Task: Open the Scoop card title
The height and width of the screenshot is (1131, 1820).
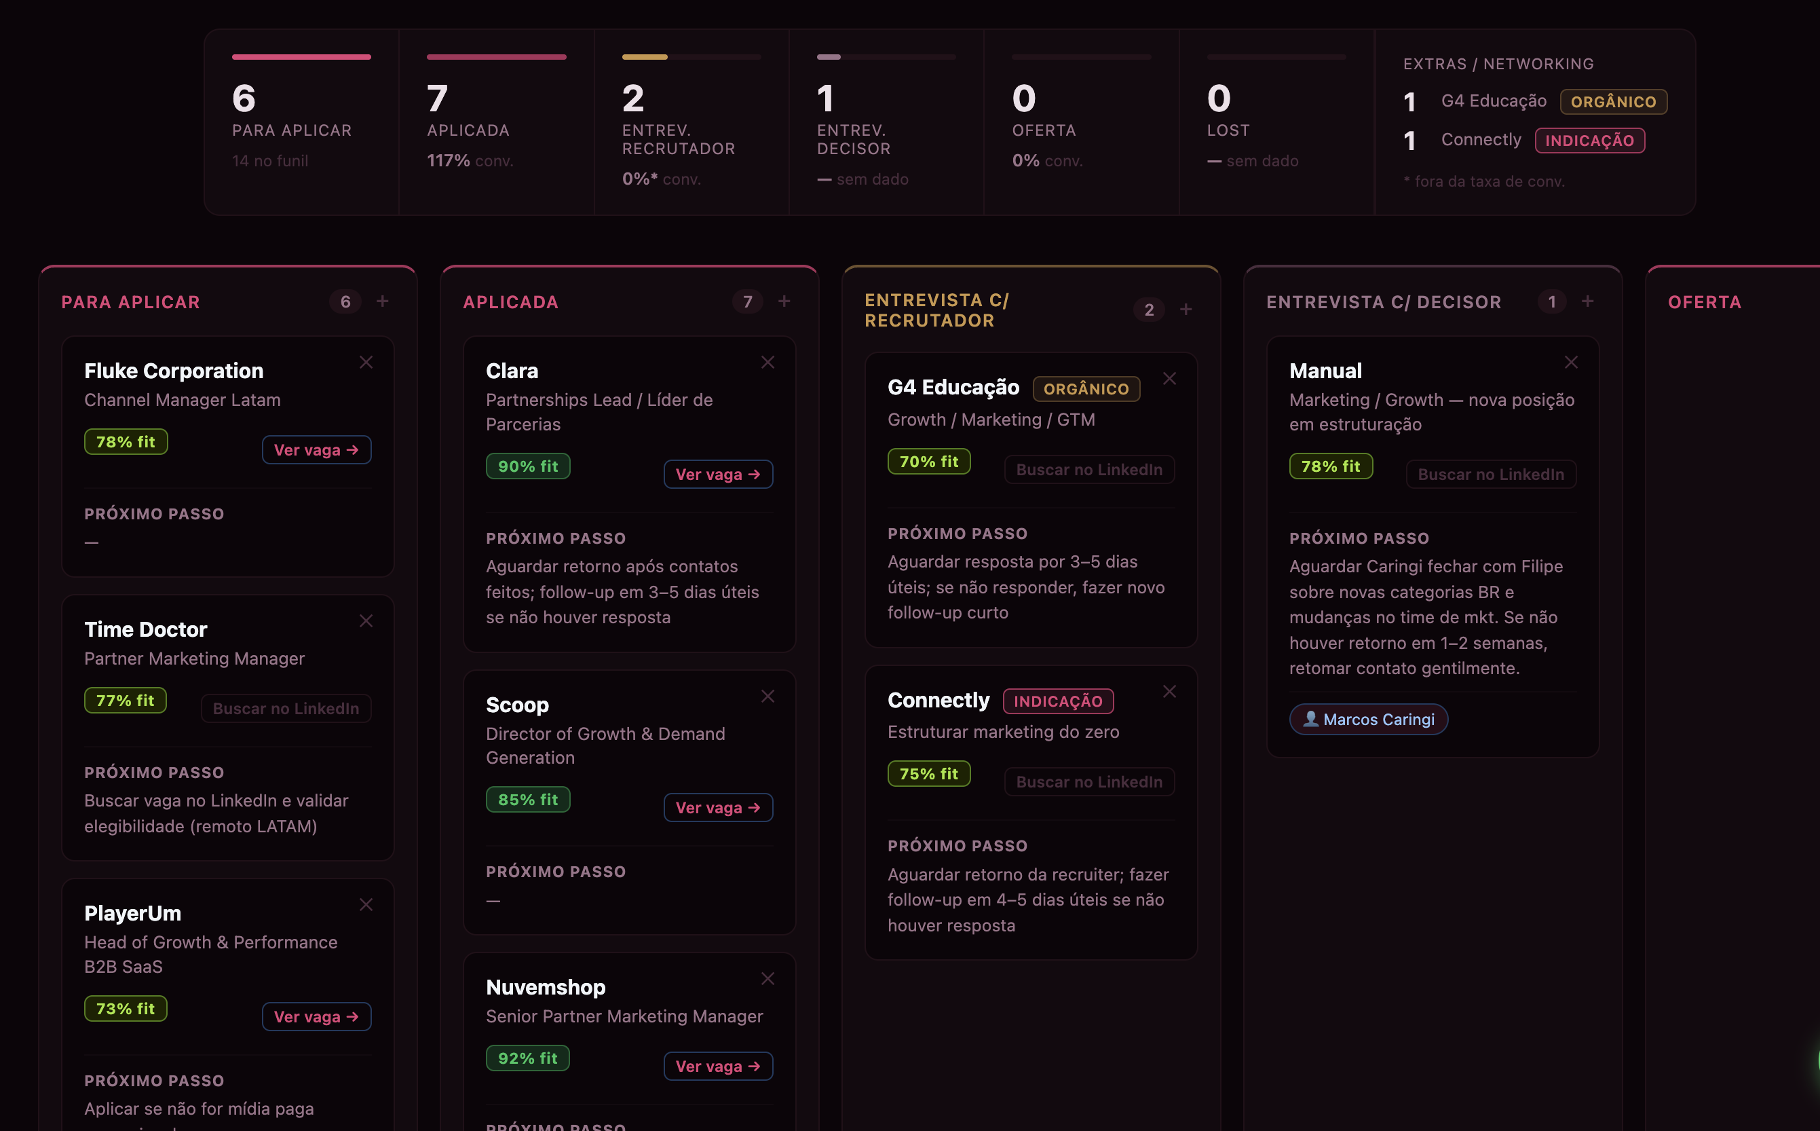Action: [x=516, y=705]
